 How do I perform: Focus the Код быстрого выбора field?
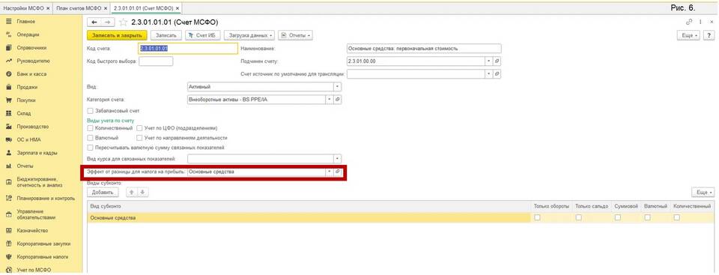(156, 61)
